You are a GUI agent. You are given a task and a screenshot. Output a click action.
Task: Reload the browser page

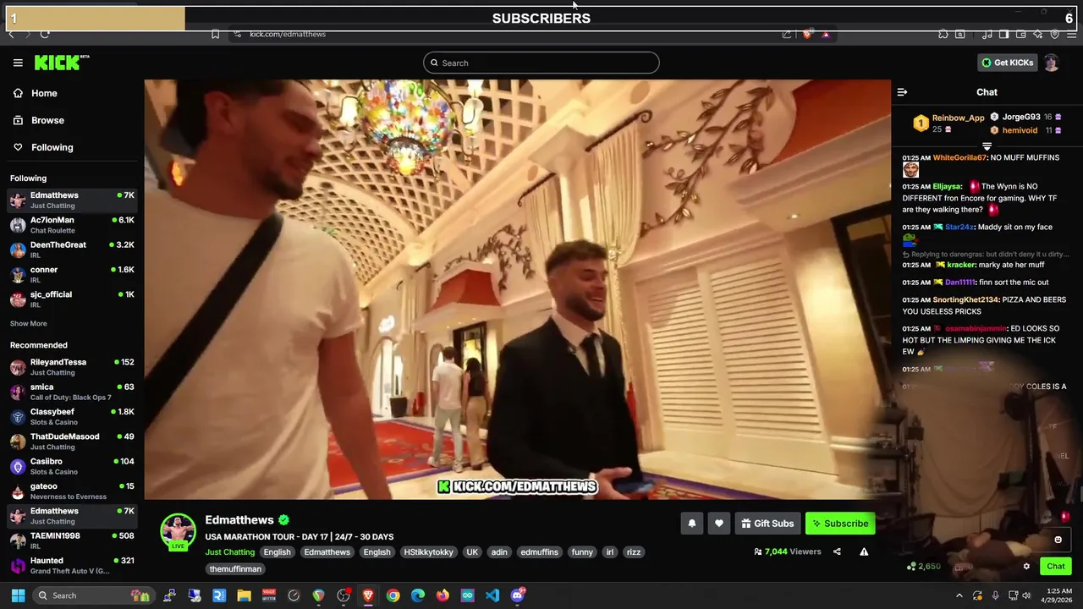[x=45, y=34]
